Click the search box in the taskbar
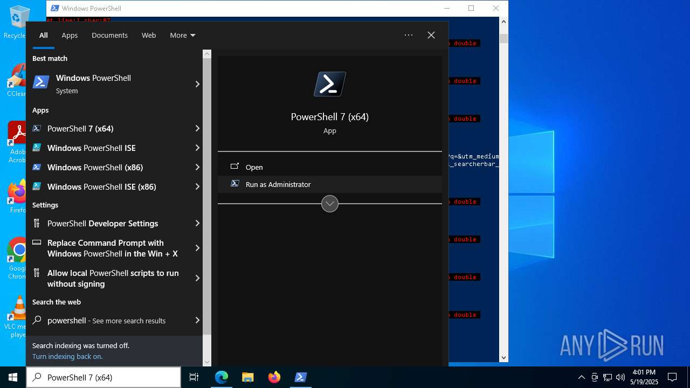This screenshot has width=690, height=388. (x=103, y=377)
